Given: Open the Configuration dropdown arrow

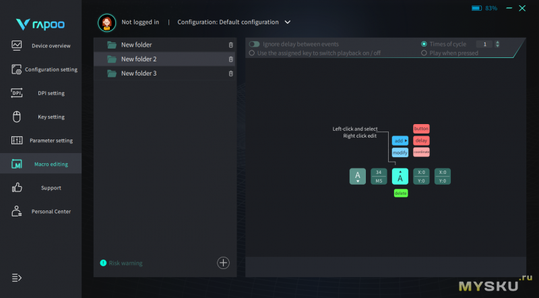Looking at the screenshot, I should 288,22.
